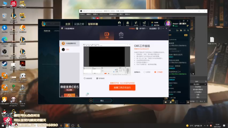This screenshot has height=128, width=228.
Task: Select The Binding of Isaac desktop icon
Action: pos(13,102)
